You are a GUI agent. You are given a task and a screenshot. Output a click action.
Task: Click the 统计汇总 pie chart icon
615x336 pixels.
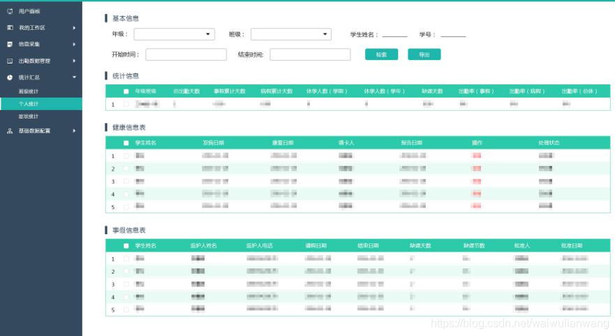(x=10, y=77)
